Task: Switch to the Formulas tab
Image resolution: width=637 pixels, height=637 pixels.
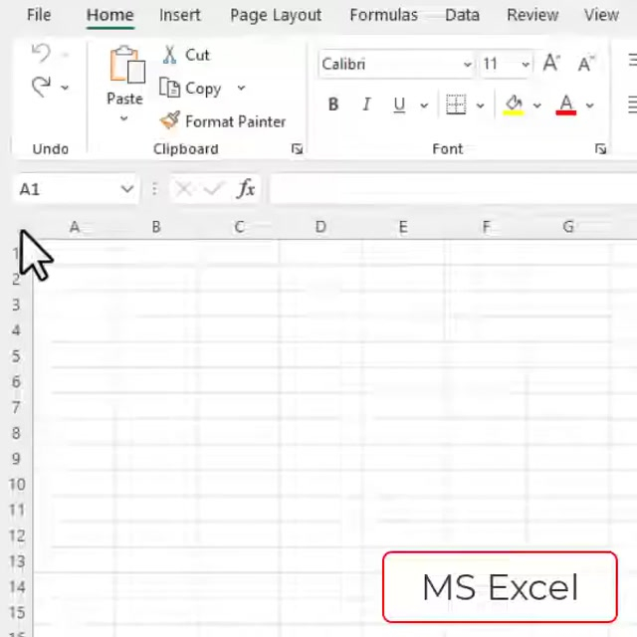Action: point(383,15)
